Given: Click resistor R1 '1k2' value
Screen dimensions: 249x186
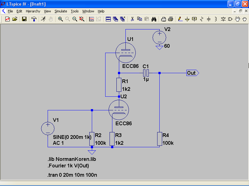Looking at the screenshot, I should point(126,89).
